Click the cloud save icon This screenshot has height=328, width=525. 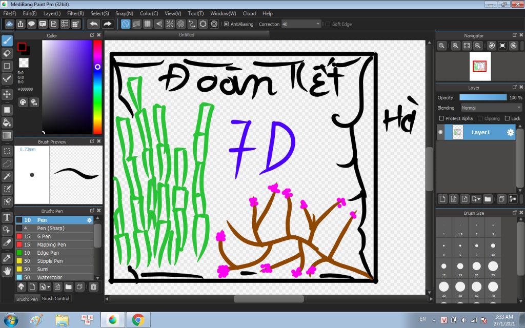point(9,24)
